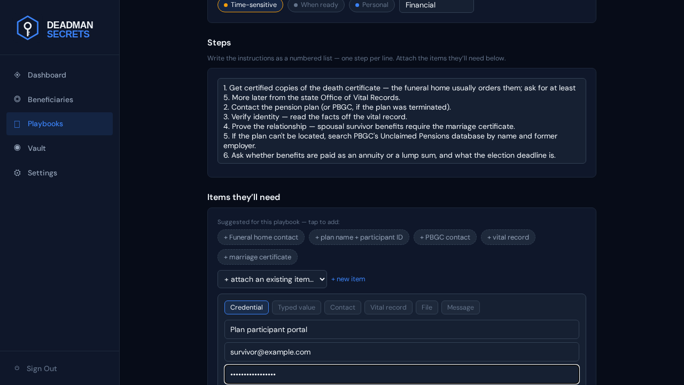Screen dimensions: 684x385
Task: Click the Steps section heading
Action: click(219, 43)
